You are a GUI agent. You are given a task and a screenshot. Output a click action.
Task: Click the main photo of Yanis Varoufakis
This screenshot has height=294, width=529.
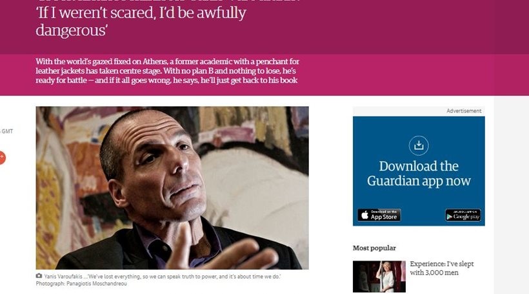click(x=172, y=188)
